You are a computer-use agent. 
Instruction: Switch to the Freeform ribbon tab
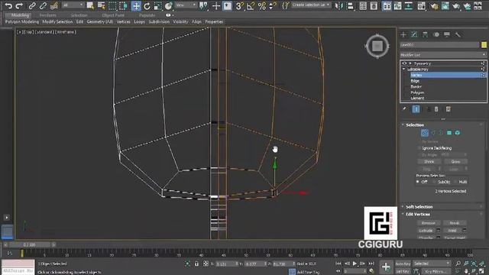(x=47, y=15)
